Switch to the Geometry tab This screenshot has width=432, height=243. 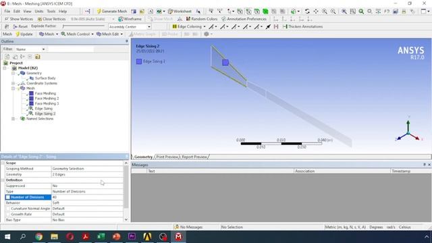coord(143,157)
